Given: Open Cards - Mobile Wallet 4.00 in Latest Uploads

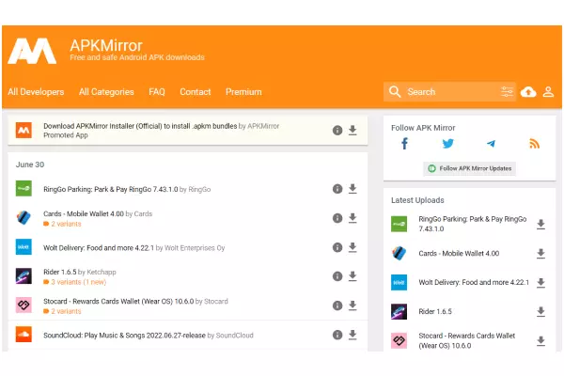Looking at the screenshot, I should point(459,253).
